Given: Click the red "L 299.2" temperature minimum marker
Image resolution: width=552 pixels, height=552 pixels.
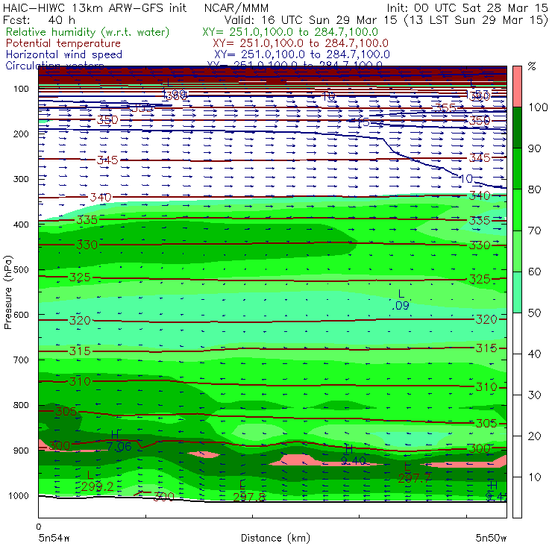Looking at the screenshot, I should click(x=97, y=481).
